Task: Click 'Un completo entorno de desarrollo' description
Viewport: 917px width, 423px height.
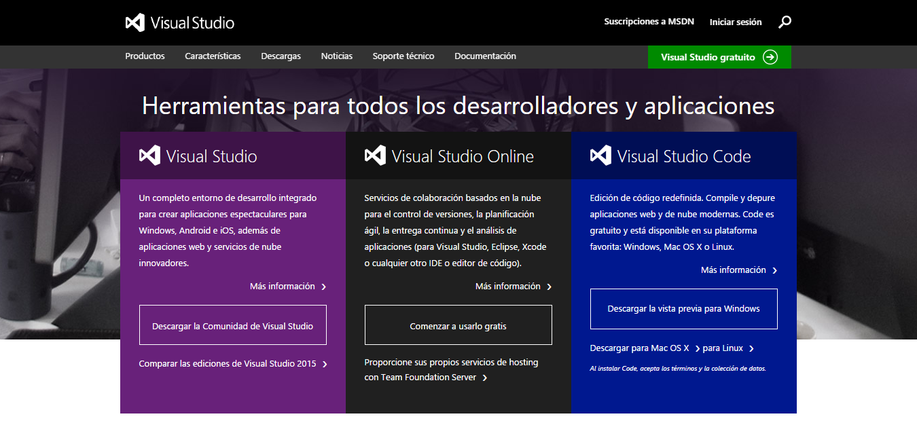Action: click(x=228, y=231)
